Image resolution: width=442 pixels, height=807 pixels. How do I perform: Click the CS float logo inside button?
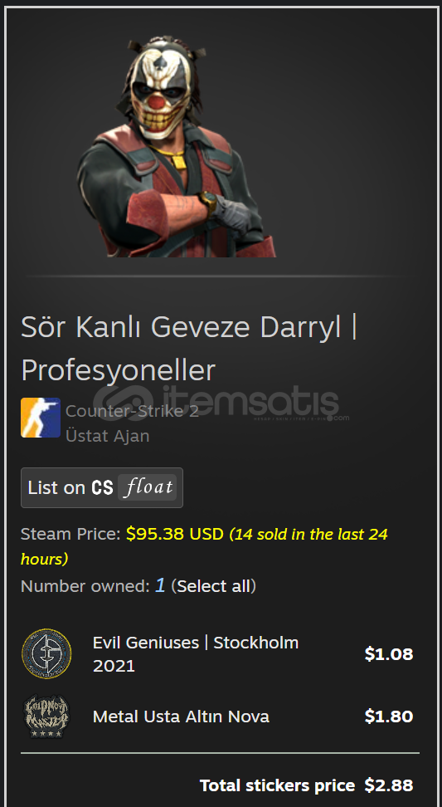(x=134, y=487)
